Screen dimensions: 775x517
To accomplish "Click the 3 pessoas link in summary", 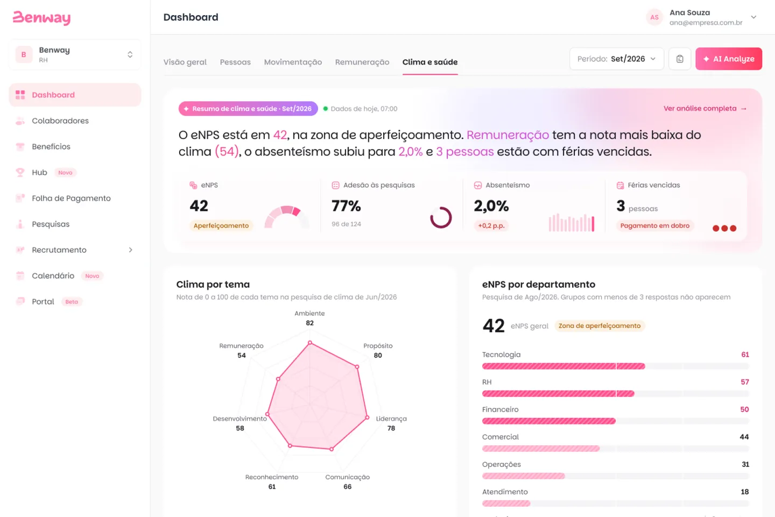I will tap(465, 152).
